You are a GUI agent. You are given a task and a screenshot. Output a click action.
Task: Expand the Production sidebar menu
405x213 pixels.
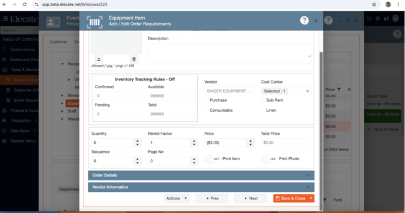[36, 121]
